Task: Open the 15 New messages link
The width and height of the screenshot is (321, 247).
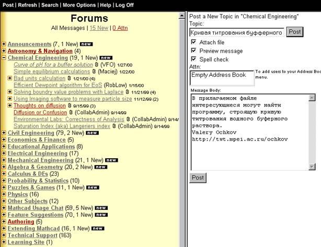Action: 99,28
